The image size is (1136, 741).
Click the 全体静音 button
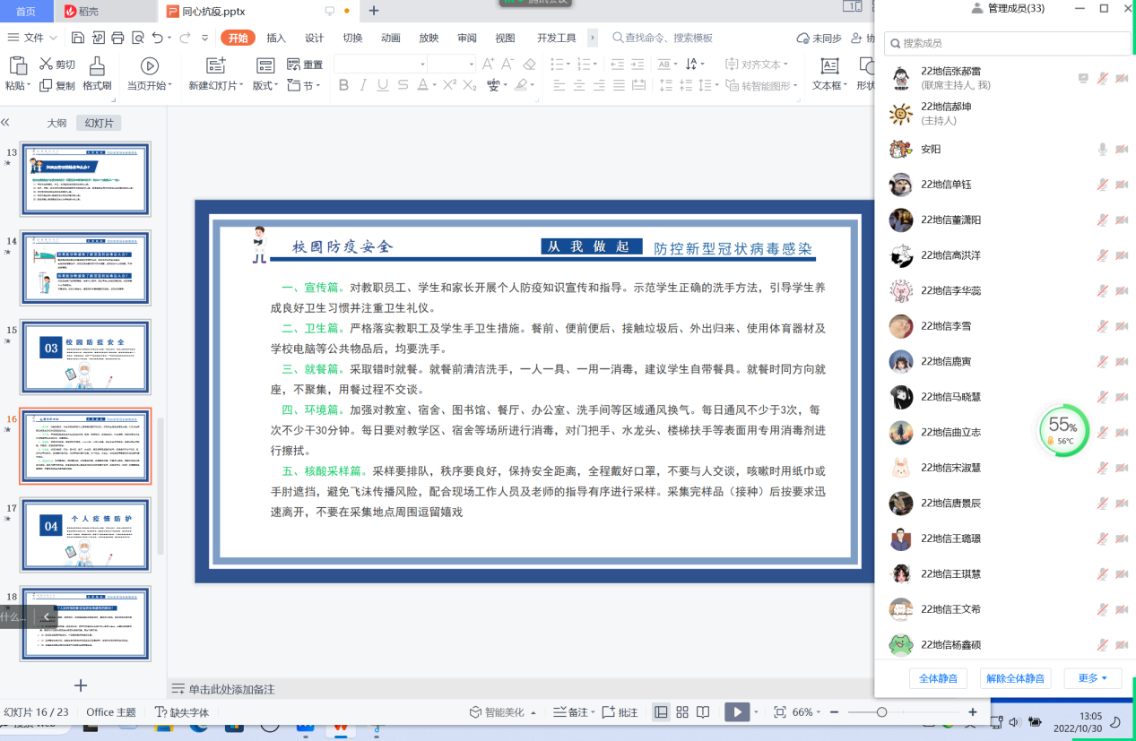[938, 678]
